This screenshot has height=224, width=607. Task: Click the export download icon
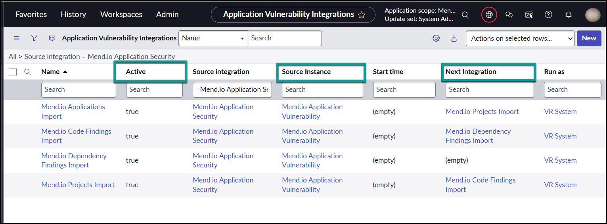click(454, 38)
